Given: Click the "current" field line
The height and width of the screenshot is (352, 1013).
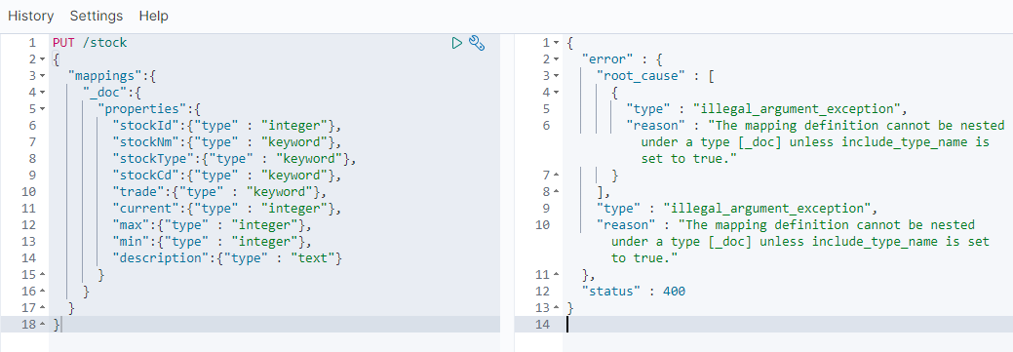Looking at the screenshot, I should 226,209.
